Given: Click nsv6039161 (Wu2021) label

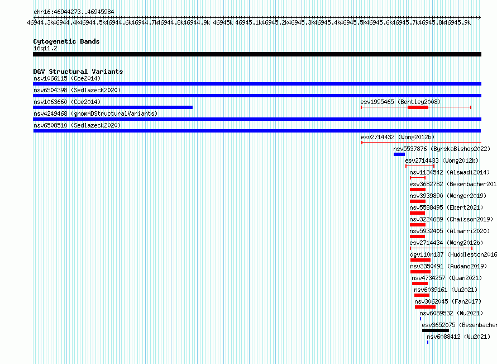Looking at the screenshot, I should coord(446,290).
